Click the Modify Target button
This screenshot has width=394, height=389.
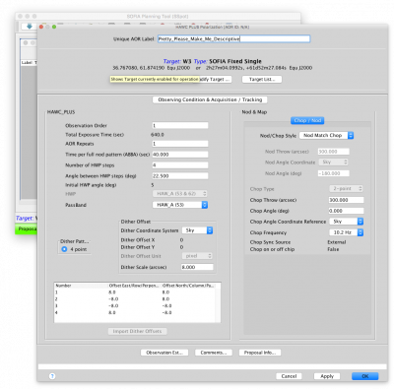tap(215, 79)
